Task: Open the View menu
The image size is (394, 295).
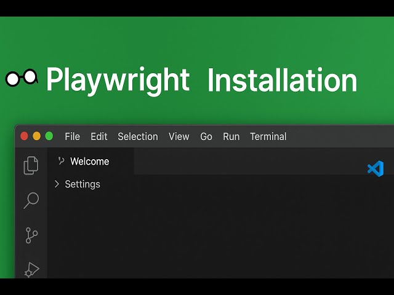Action: 179,136
